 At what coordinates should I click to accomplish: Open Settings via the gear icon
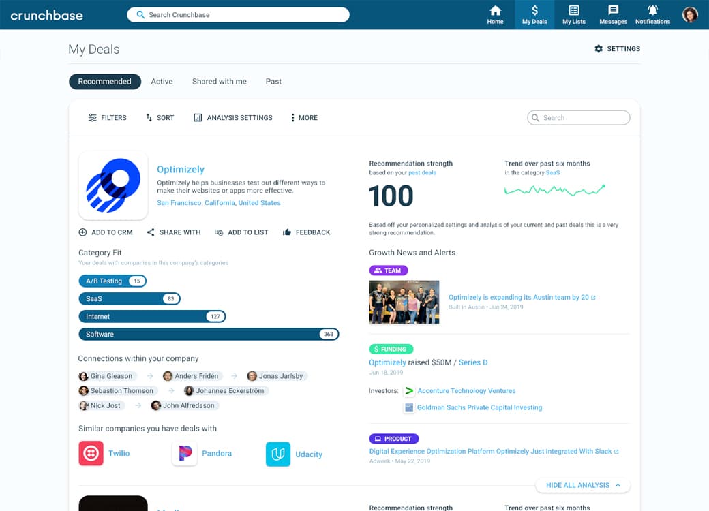(599, 49)
